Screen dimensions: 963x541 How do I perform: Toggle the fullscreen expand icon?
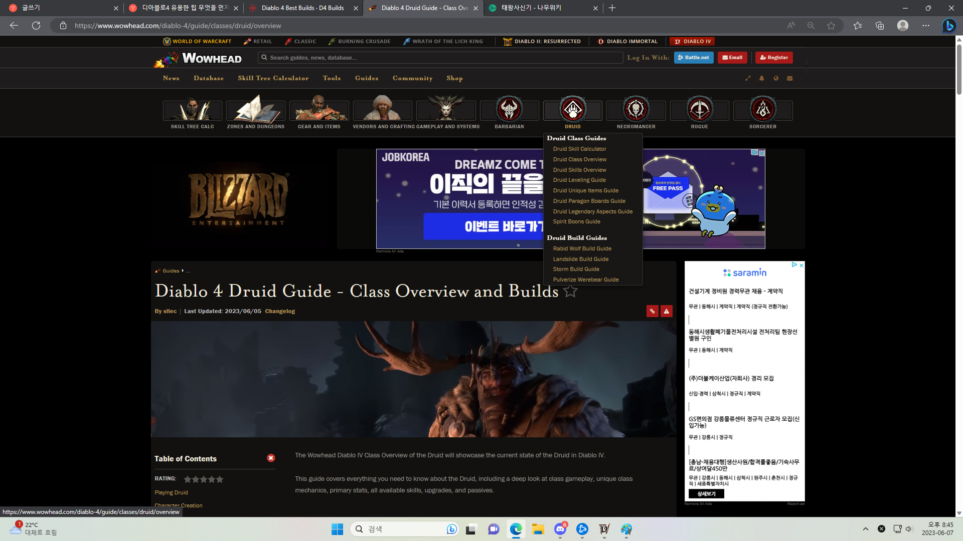(748, 78)
